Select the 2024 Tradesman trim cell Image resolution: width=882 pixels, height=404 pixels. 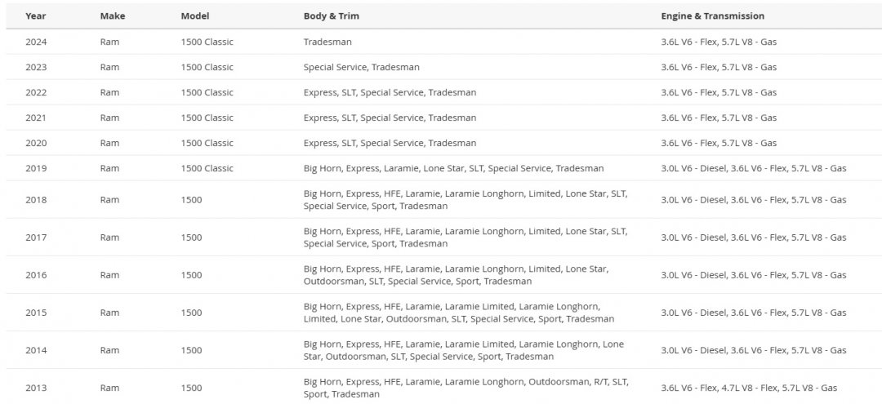coord(328,42)
